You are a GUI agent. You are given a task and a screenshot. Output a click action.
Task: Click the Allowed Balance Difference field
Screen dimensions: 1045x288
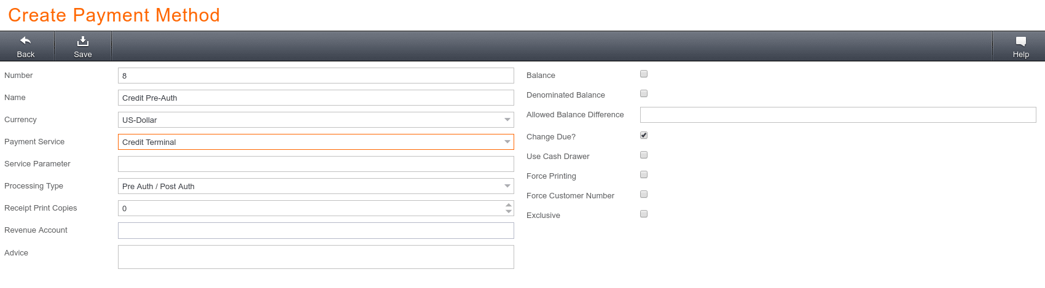838,115
